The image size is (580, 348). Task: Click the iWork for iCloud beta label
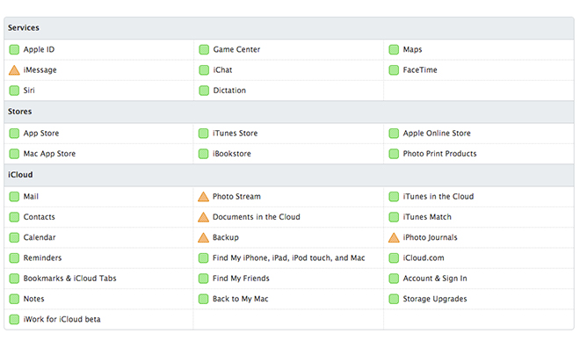62,319
